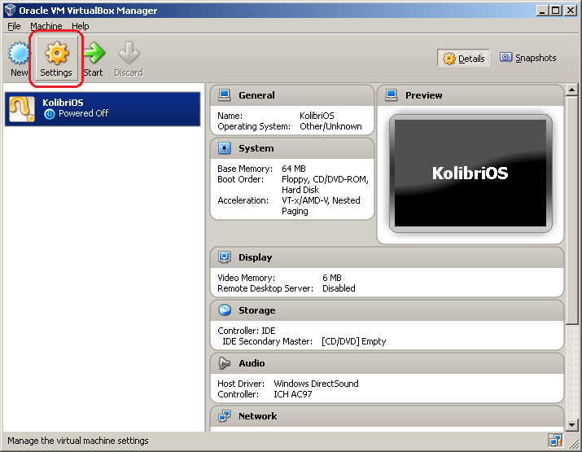Open the Machine menu
This screenshot has width=582, height=452.
click(x=46, y=26)
